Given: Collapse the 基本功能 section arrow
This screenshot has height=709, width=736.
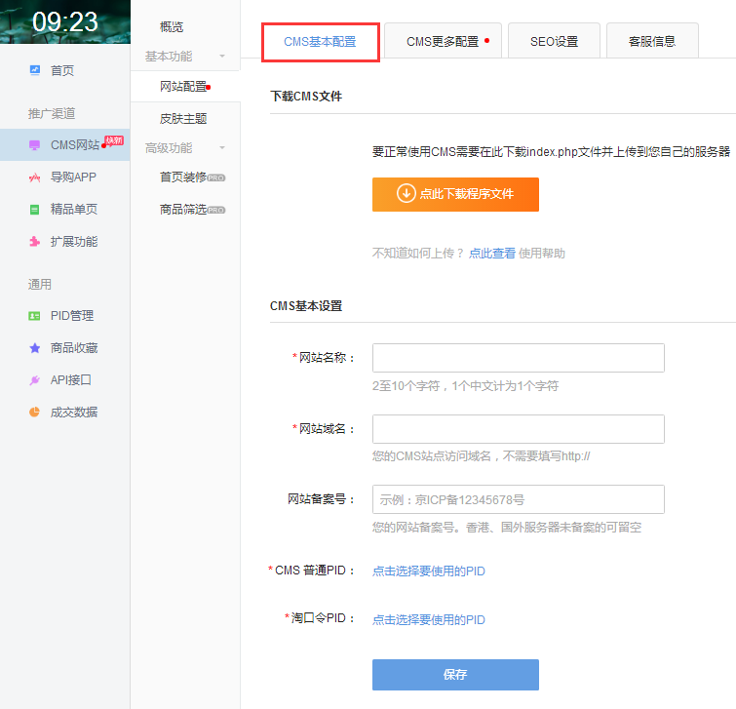Looking at the screenshot, I should (x=222, y=57).
